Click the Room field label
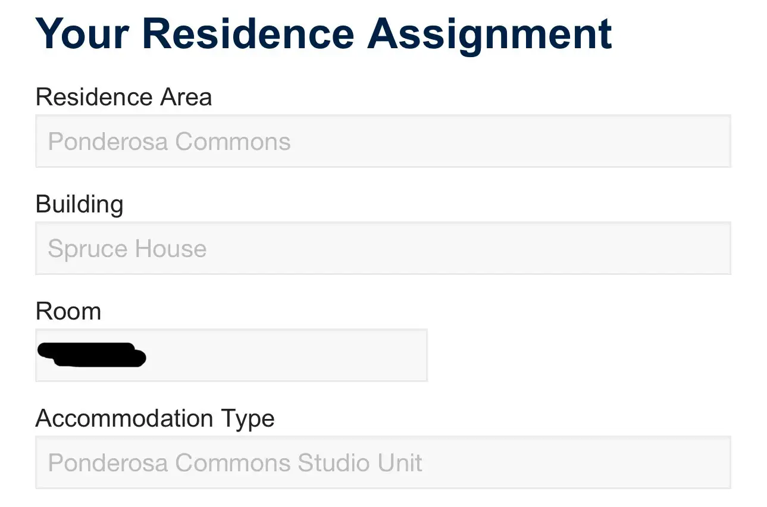767x507 pixels. [68, 311]
